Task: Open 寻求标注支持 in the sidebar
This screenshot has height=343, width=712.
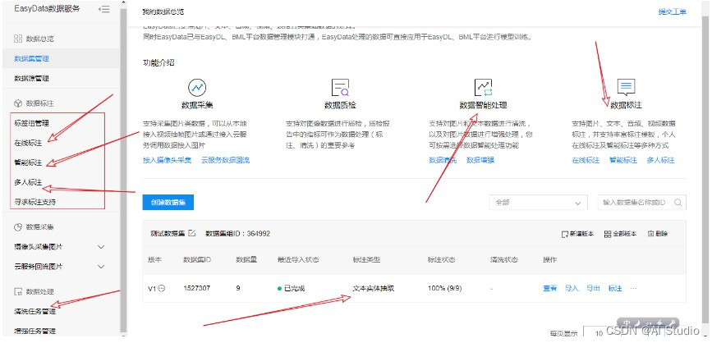Action: coord(34,202)
